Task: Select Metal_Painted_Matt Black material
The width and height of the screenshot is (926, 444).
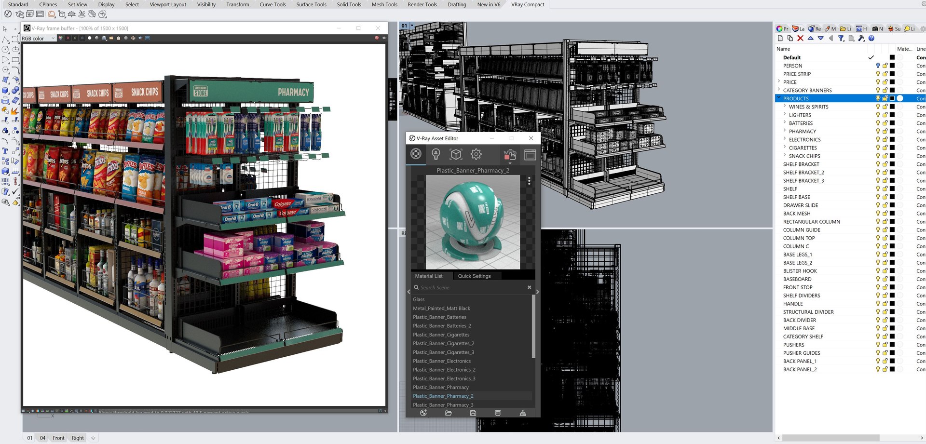Action: pyautogui.click(x=441, y=308)
